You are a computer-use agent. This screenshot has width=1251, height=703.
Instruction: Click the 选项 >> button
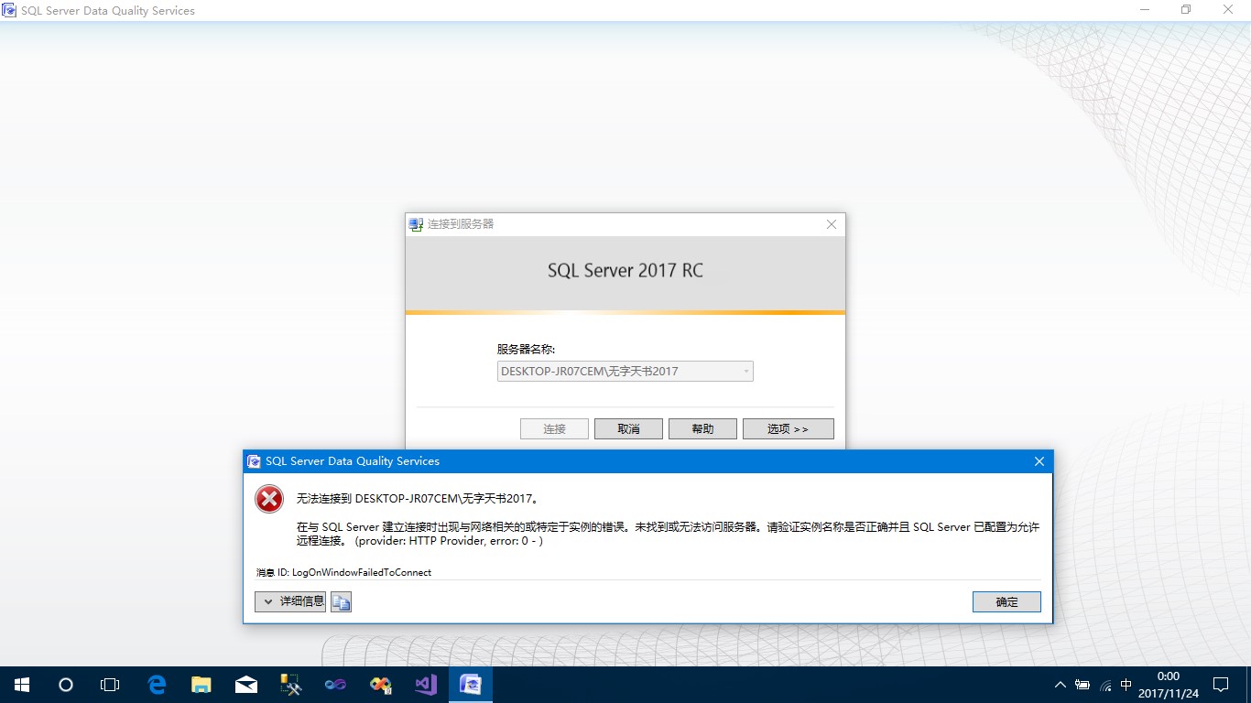788,428
